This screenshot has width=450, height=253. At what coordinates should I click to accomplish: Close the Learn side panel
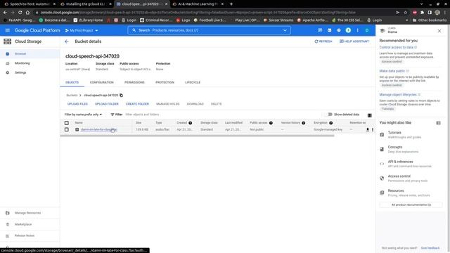pos(439,31)
